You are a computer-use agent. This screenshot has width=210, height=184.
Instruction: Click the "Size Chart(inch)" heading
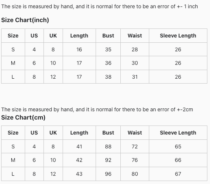pos(25,20)
